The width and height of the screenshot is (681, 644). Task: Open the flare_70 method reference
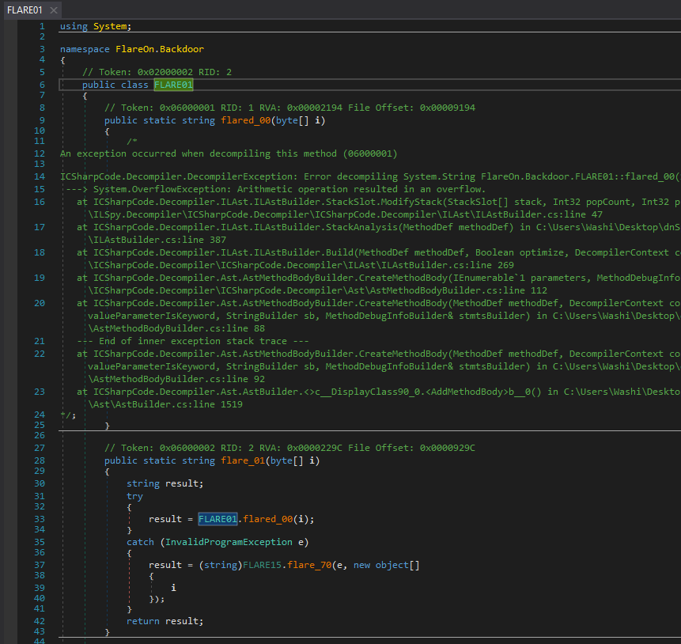pyautogui.click(x=309, y=565)
